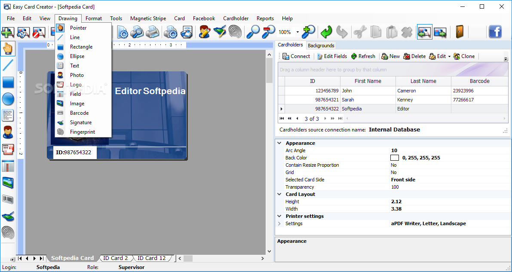Image resolution: width=512 pixels, height=272 pixels.
Task: Click the New cardholder button
Action: [x=390, y=56]
